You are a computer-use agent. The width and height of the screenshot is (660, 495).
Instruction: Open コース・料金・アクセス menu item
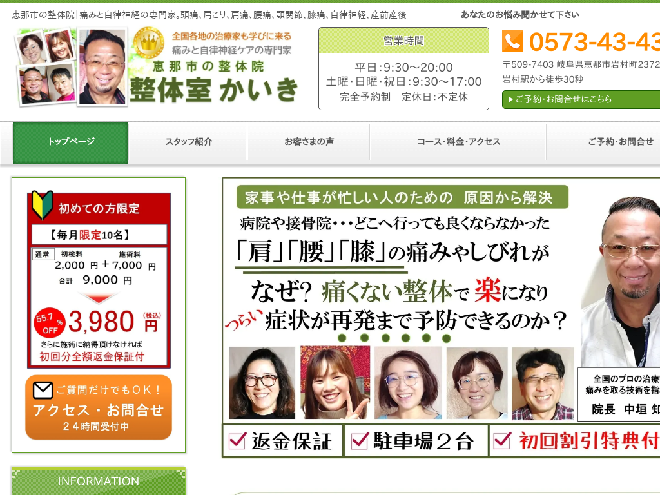458,142
